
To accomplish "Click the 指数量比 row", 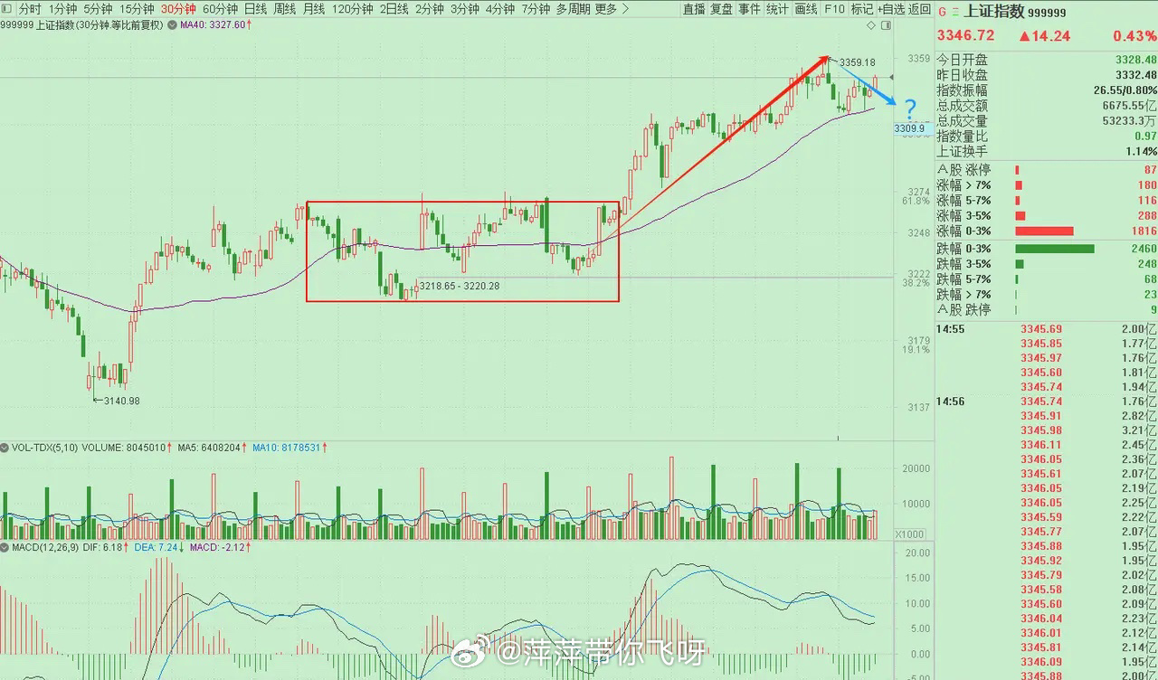I will [1047, 136].
